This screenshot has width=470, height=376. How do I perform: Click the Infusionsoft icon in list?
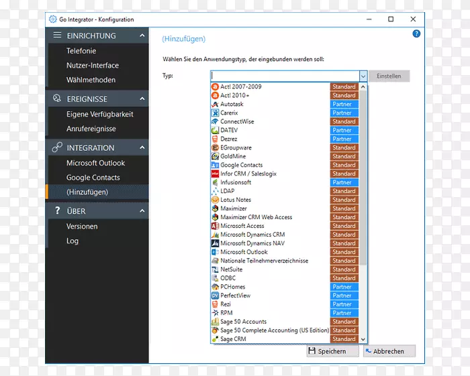[215, 182]
